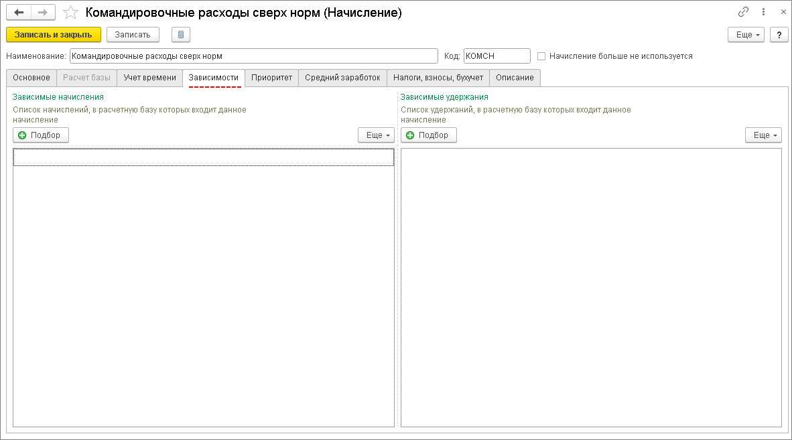
Task: Go back with the left arrow
Action: coord(19,13)
